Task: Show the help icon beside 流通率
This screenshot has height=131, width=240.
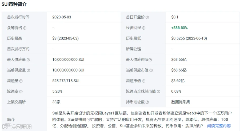Action: tap(21, 92)
